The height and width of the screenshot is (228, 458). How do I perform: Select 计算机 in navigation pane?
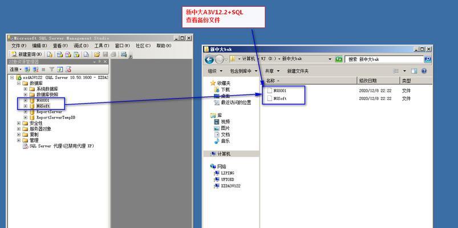224,154
